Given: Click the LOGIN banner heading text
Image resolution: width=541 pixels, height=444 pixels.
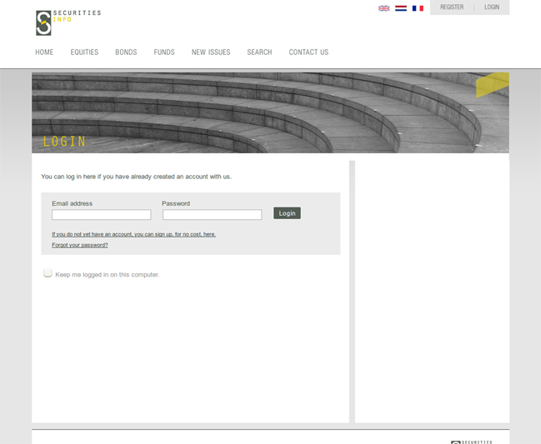Looking at the screenshot, I should [x=64, y=142].
